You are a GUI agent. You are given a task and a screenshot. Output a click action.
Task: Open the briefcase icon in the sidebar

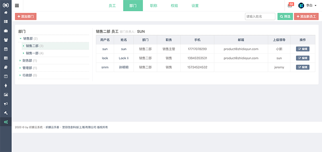point(6,31)
